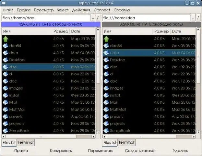Select Desktop folder icon in right panel
Image resolution: width=202 pixels, height=156 pixels.
pos(106,60)
